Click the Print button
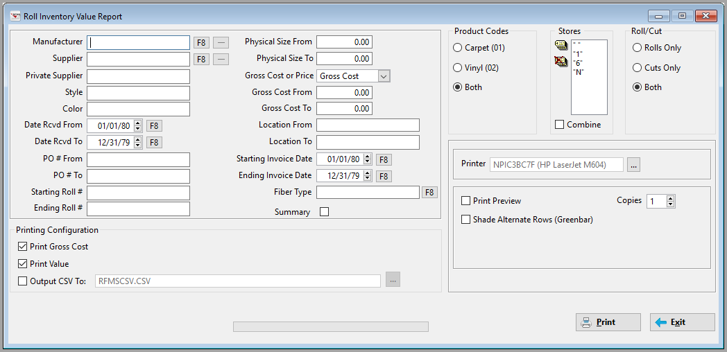727x352 pixels. [x=608, y=322]
